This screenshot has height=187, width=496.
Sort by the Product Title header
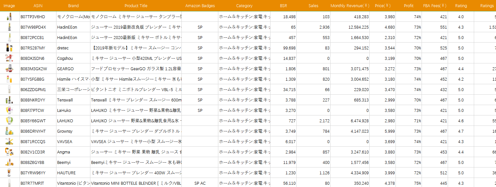(136, 6)
